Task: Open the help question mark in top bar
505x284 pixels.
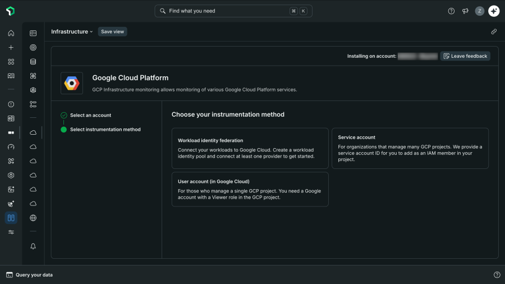Action: point(451,11)
